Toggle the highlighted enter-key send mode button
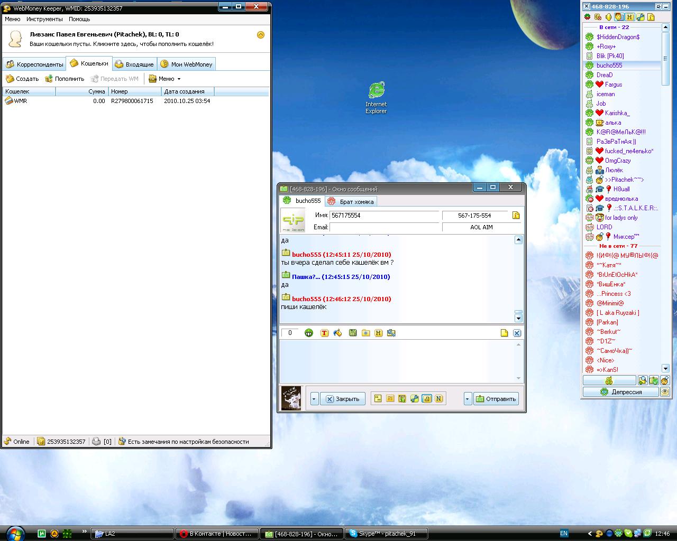Screen dimensions: 677x541 pyautogui.click(x=426, y=399)
